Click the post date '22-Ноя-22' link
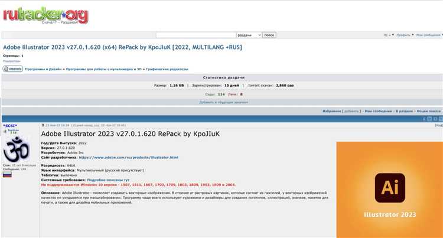This screenshot has height=238, width=443. (x=57, y=125)
